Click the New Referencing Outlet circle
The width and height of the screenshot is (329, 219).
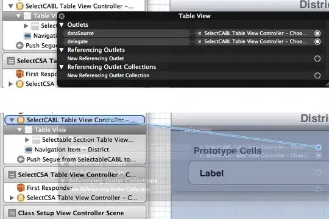click(x=317, y=58)
